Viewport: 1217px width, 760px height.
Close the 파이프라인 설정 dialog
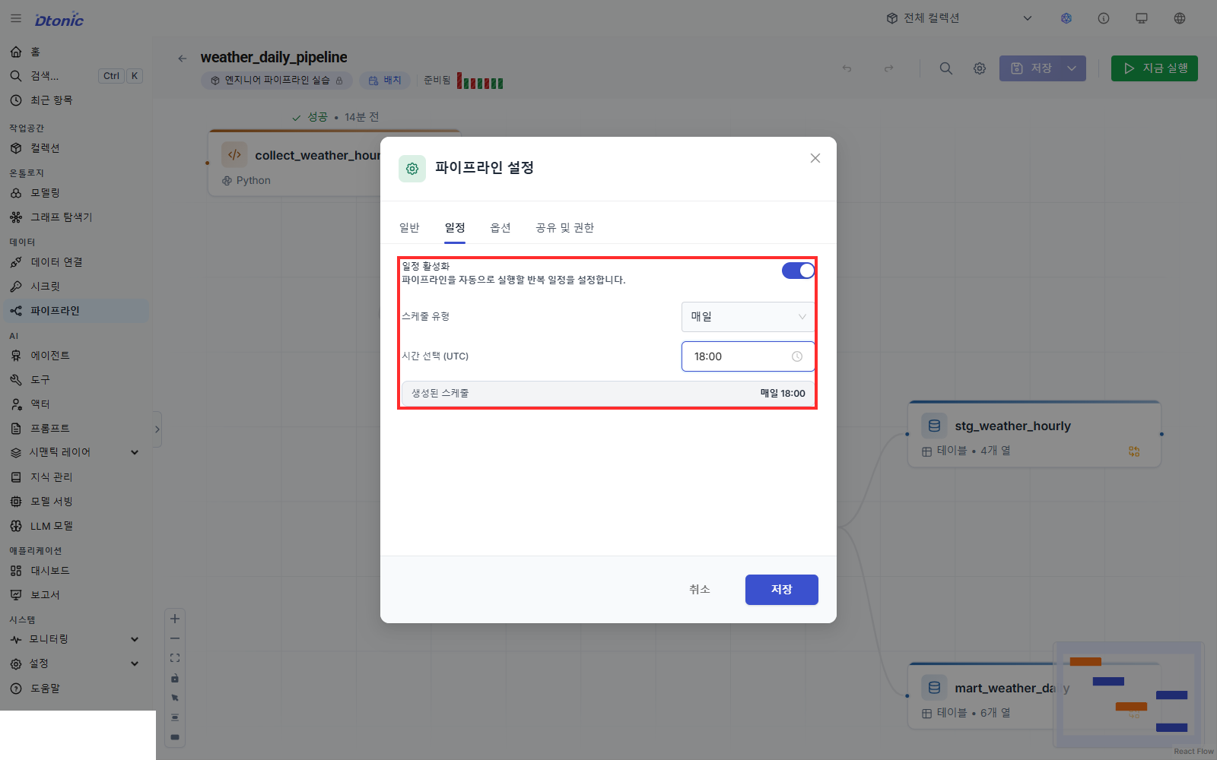point(815,158)
